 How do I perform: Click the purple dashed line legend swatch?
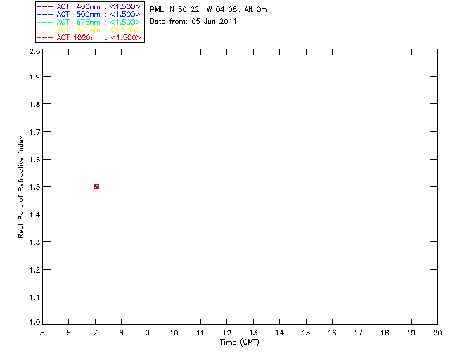click(x=45, y=6)
